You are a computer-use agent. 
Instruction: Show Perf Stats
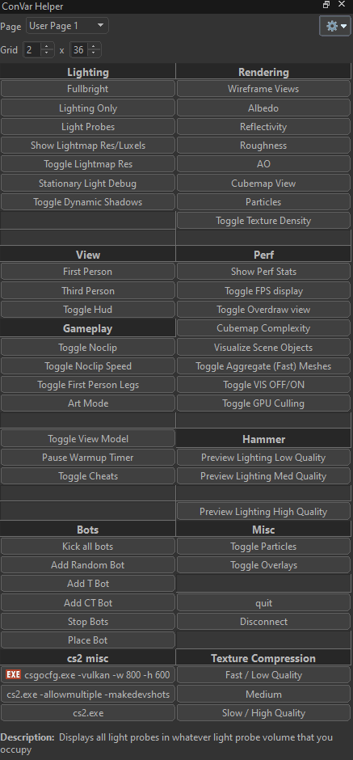pyautogui.click(x=263, y=272)
